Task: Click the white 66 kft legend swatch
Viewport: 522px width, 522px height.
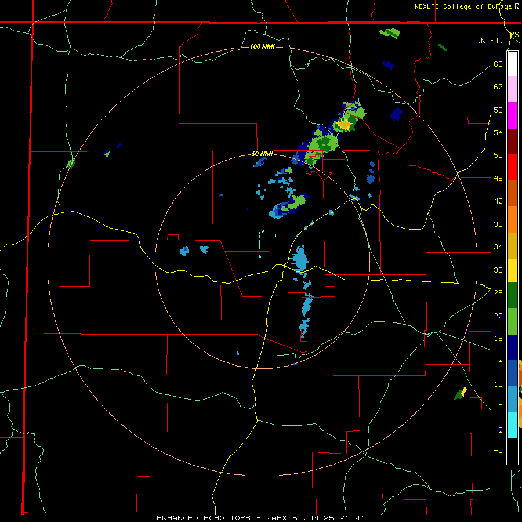Action: point(512,64)
